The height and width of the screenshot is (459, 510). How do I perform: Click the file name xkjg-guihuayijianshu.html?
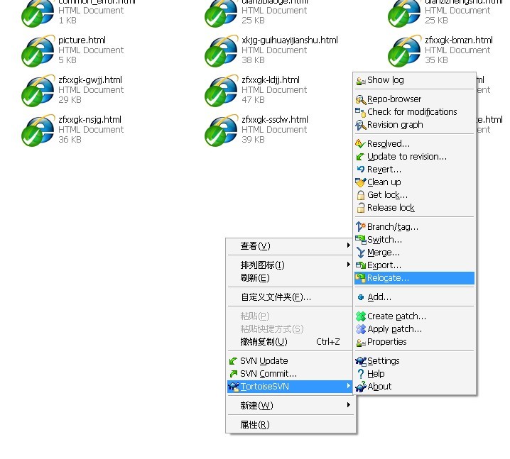click(290, 40)
